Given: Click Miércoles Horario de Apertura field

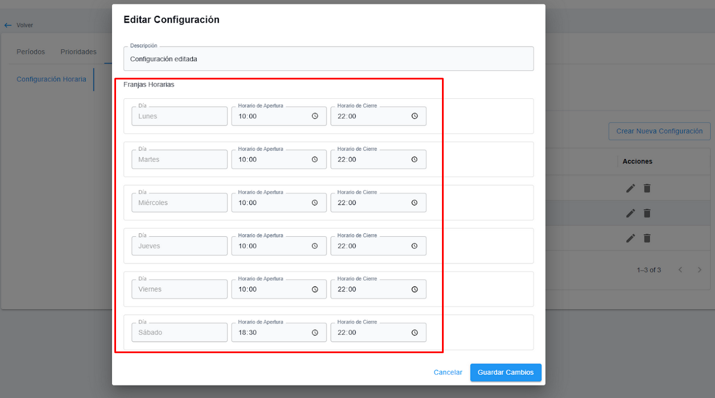Looking at the screenshot, I should coord(279,203).
